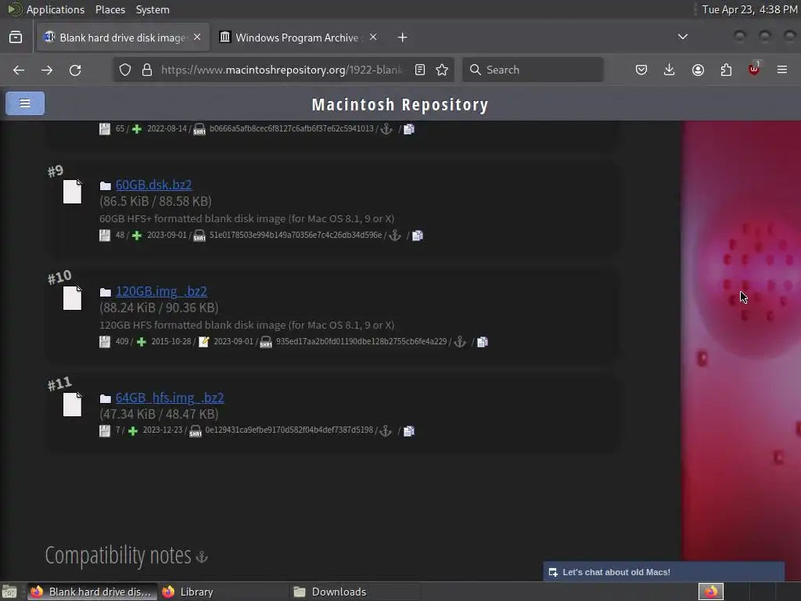Click the anchor icon in the 2022-08-14 row
This screenshot has height=601, width=801.
click(x=386, y=129)
